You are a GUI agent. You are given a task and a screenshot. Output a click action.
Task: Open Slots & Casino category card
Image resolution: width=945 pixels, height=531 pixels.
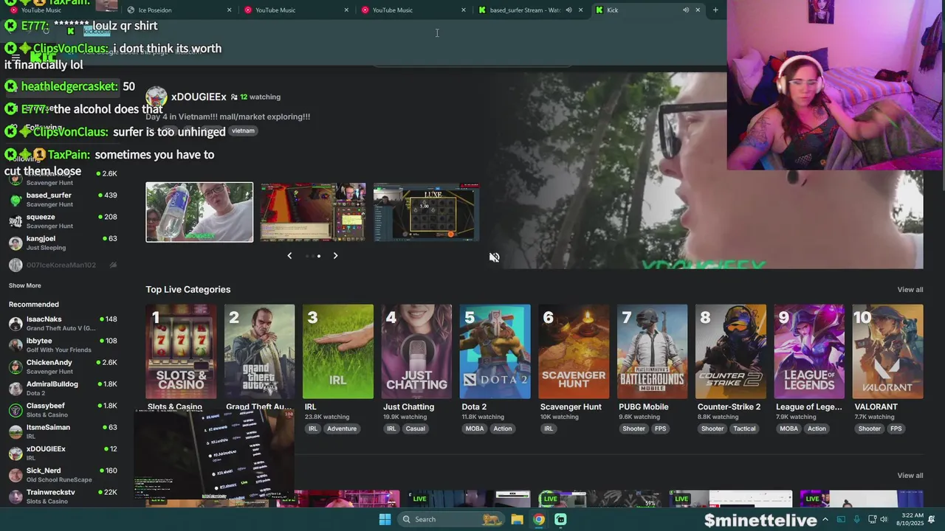(181, 352)
